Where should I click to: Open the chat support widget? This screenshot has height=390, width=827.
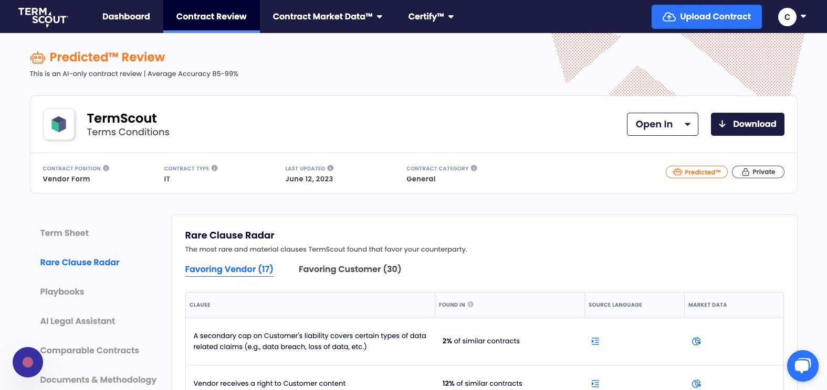coord(802,366)
